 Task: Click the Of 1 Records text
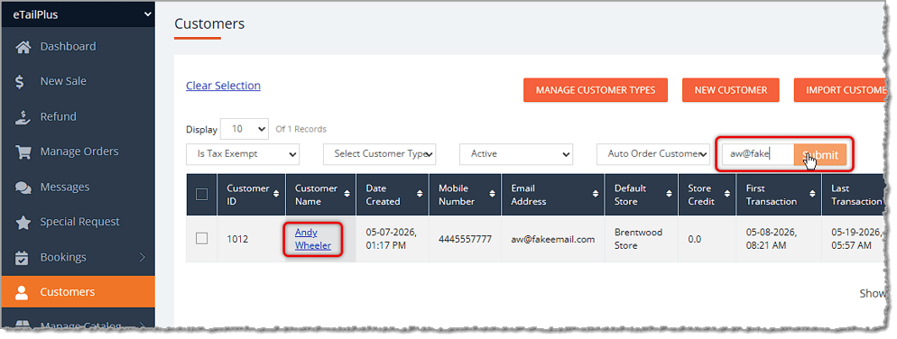pyautogui.click(x=301, y=129)
